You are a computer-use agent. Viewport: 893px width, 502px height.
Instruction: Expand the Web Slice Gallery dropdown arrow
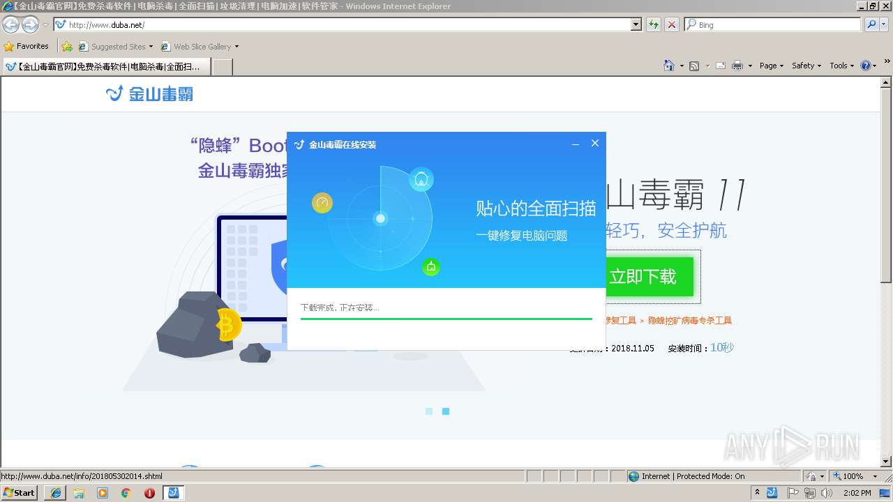(237, 47)
